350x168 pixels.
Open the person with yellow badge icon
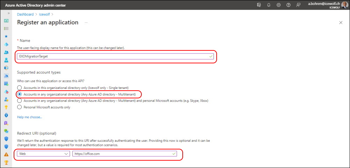[x=6, y=99]
